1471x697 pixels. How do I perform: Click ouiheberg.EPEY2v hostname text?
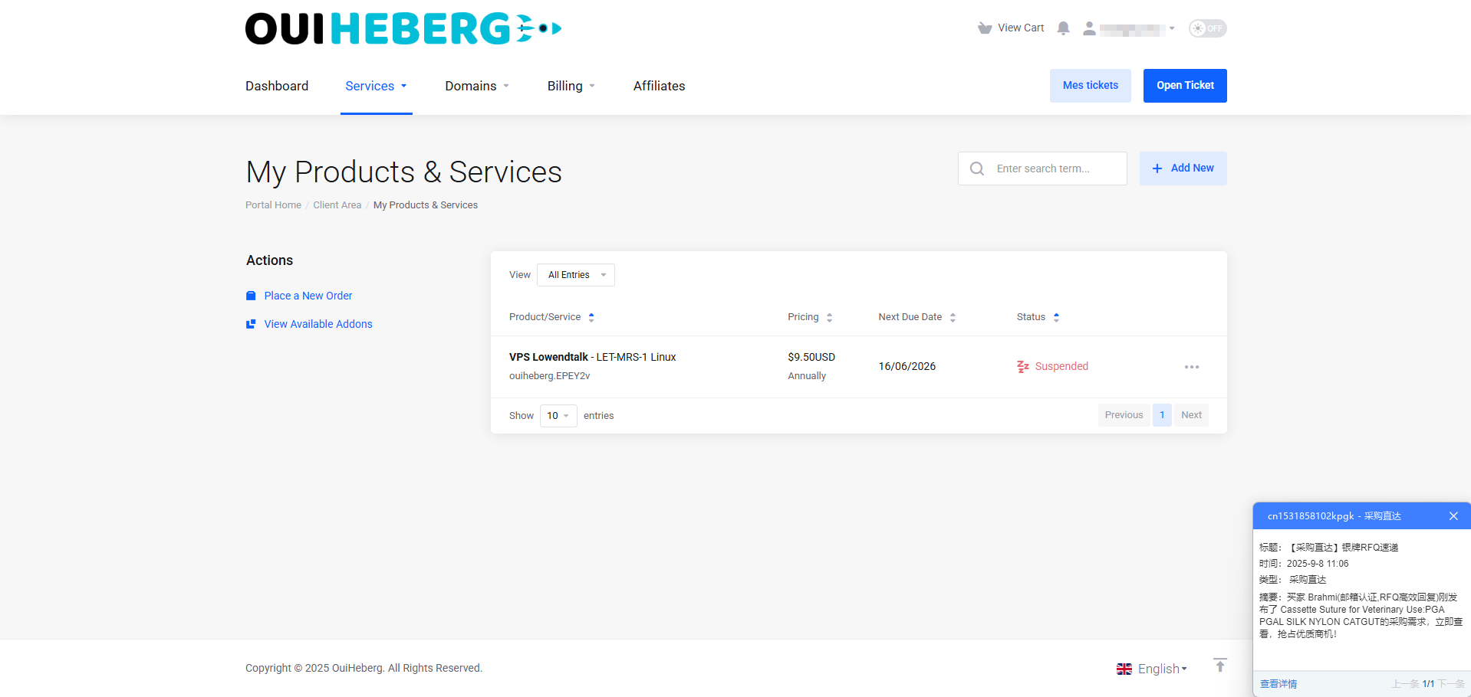(550, 376)
